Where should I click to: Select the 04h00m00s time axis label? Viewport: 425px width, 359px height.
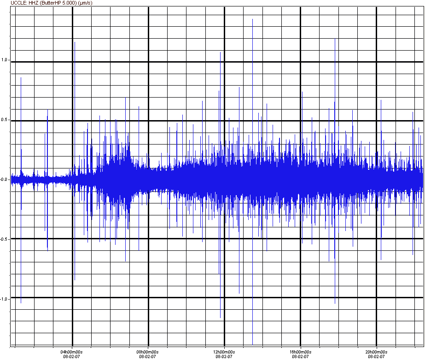(72, 352)
